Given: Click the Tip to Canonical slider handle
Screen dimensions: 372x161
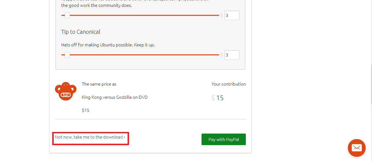Looking at the screenshot, I should click(x=67, y=55).
